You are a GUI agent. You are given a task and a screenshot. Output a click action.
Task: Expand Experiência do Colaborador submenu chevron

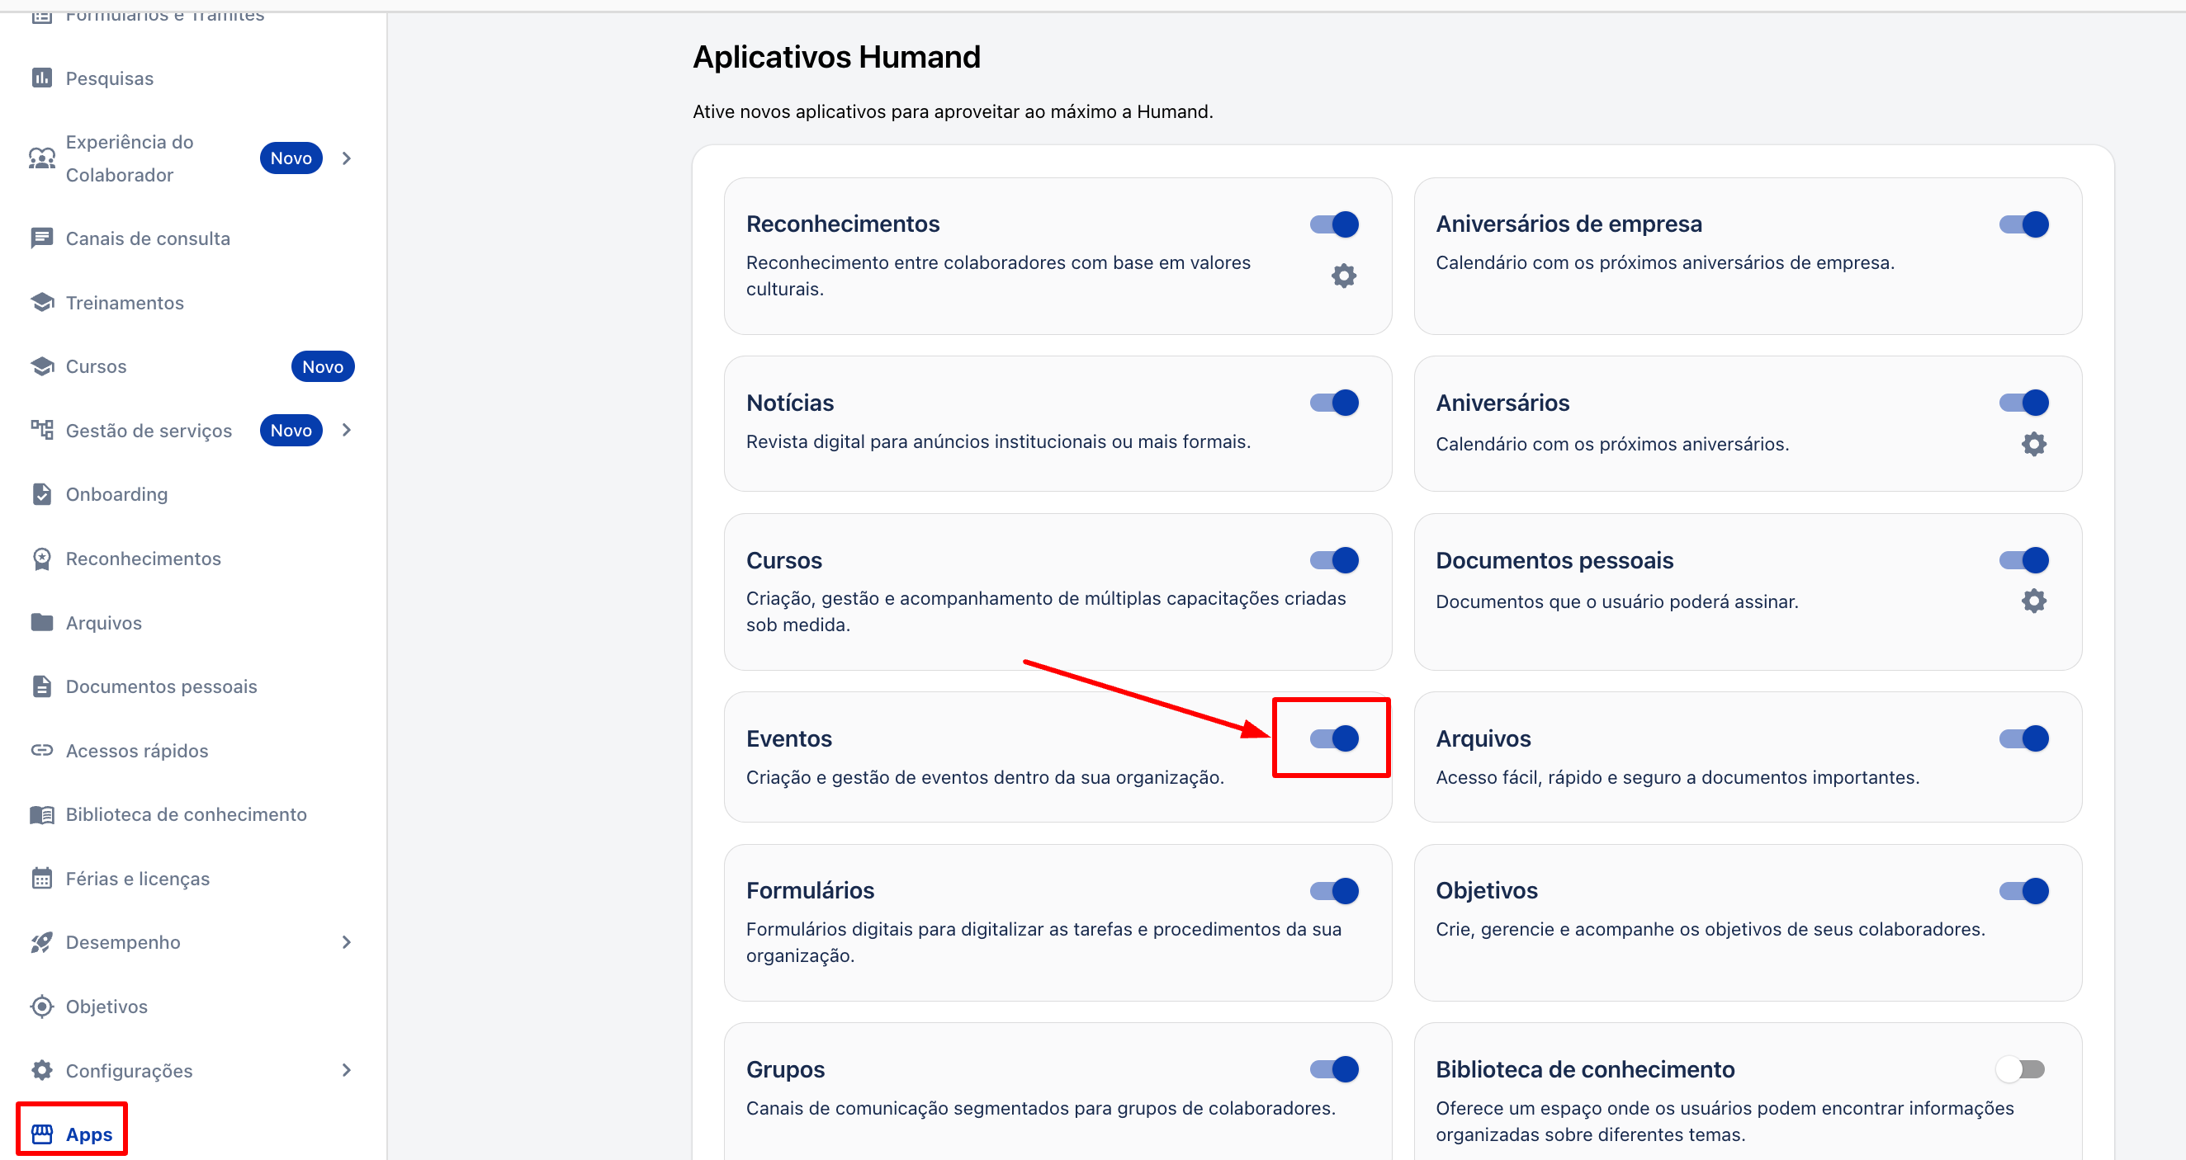tap(346, 158)
